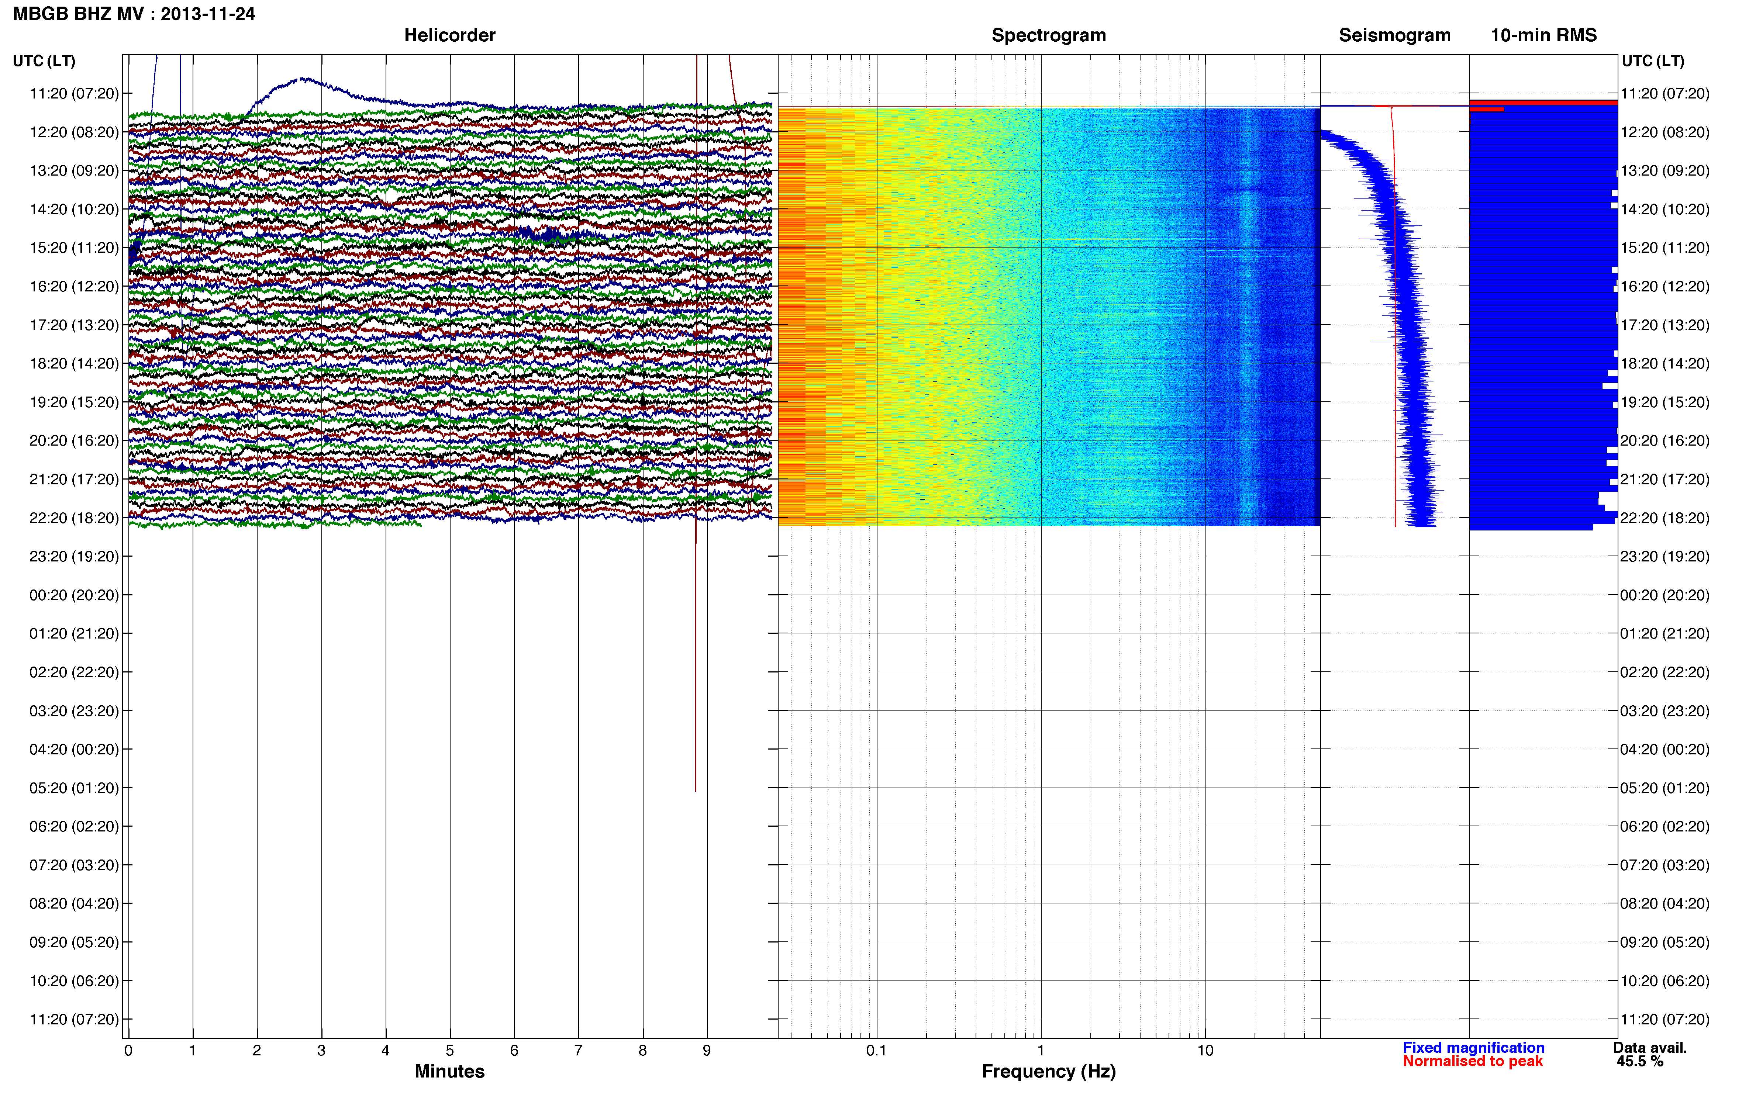This screenshot has width=1749, height=1093.
Task: Click 14:20 (10:20) on the RMS panel axis
Action: pyautogui.click(x=1665, y=210)
